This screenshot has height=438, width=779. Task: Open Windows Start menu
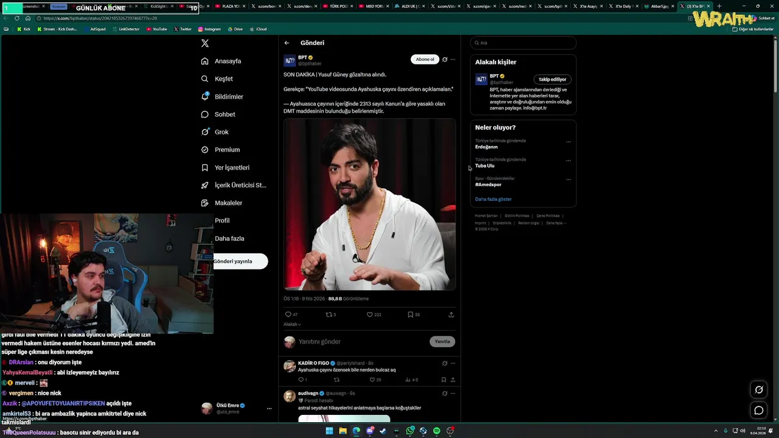click(329, 431)
